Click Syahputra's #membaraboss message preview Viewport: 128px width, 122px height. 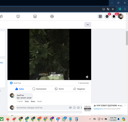(x=107, y=109)
